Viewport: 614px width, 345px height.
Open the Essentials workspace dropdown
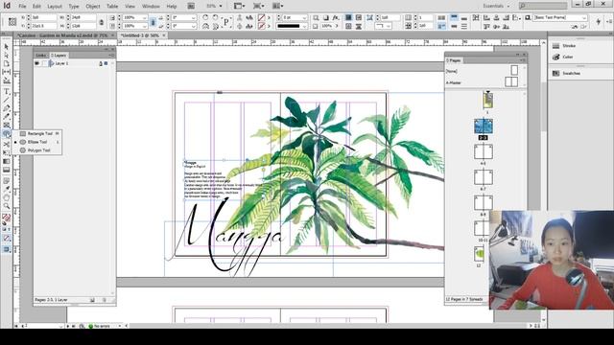pos(496,7)
